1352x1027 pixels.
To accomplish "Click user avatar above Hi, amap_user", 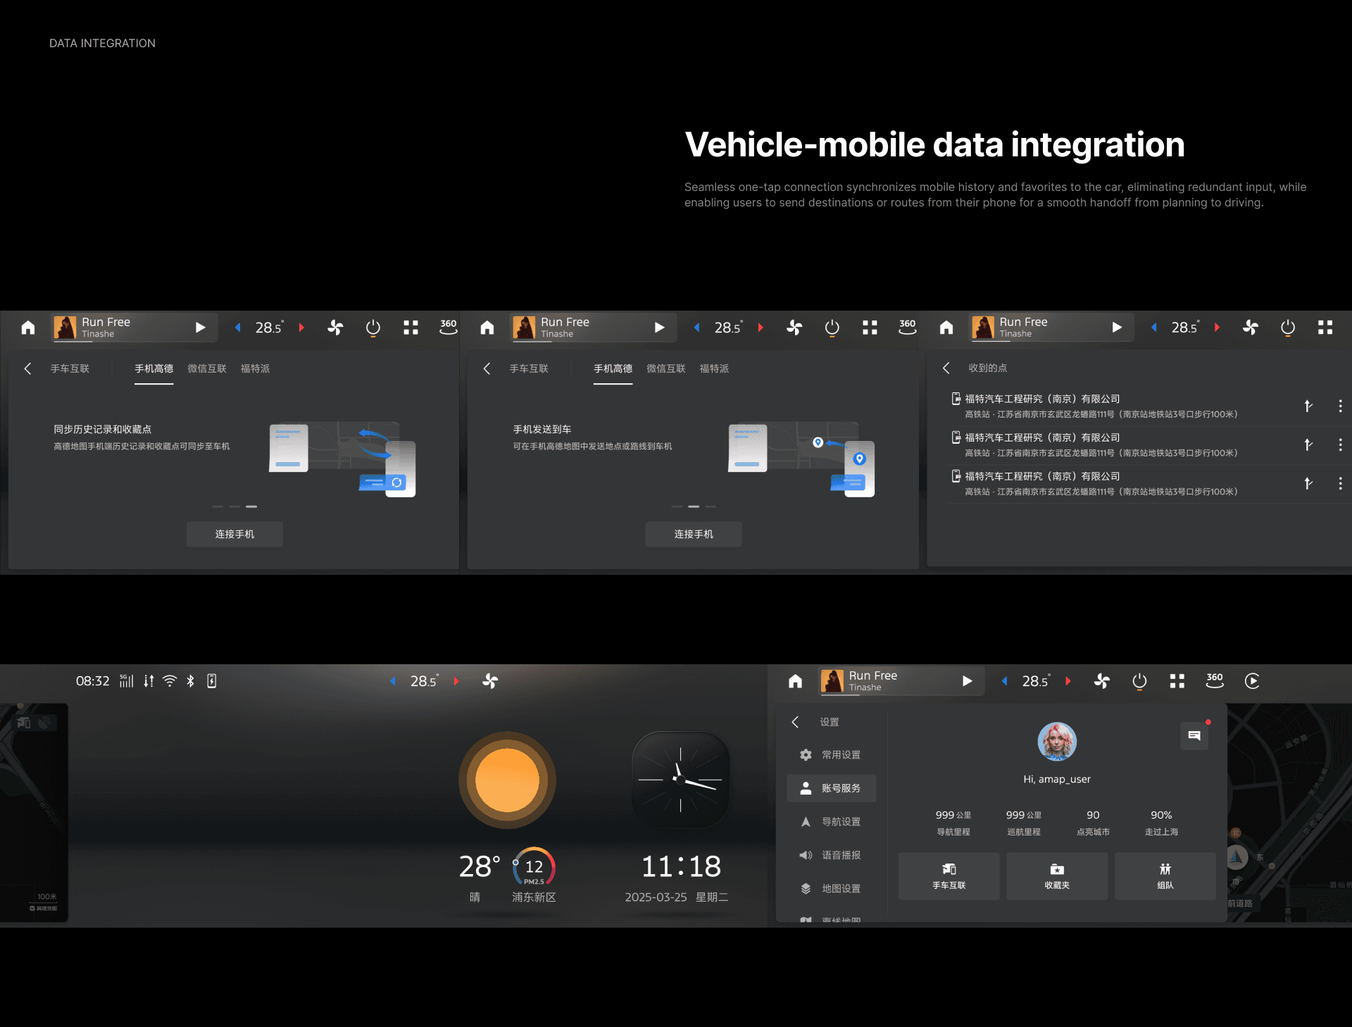I will [1056, 741].
